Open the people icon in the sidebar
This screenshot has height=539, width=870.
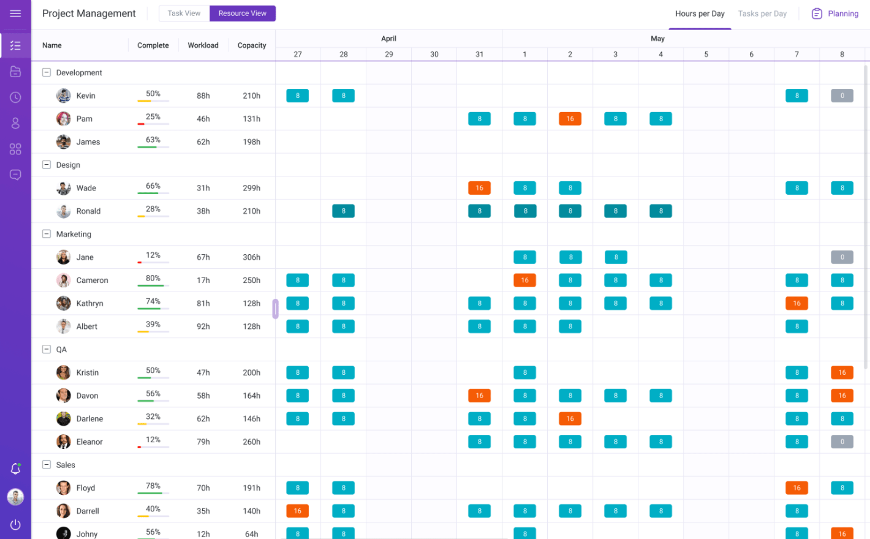pos(15,123)
